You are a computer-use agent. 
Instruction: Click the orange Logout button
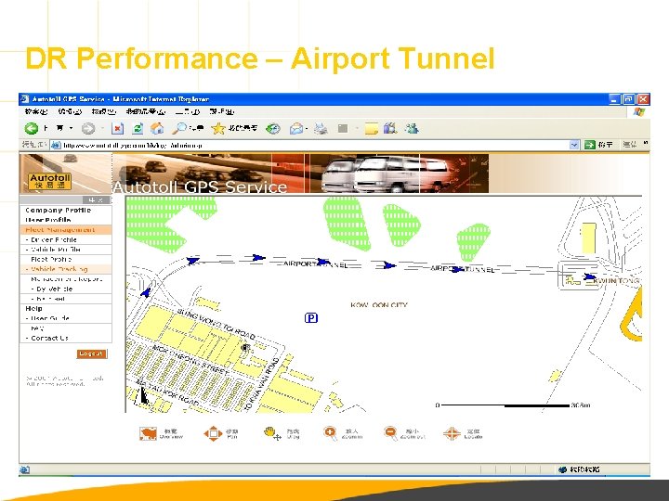pyautogui.click(x=91, y=353)
